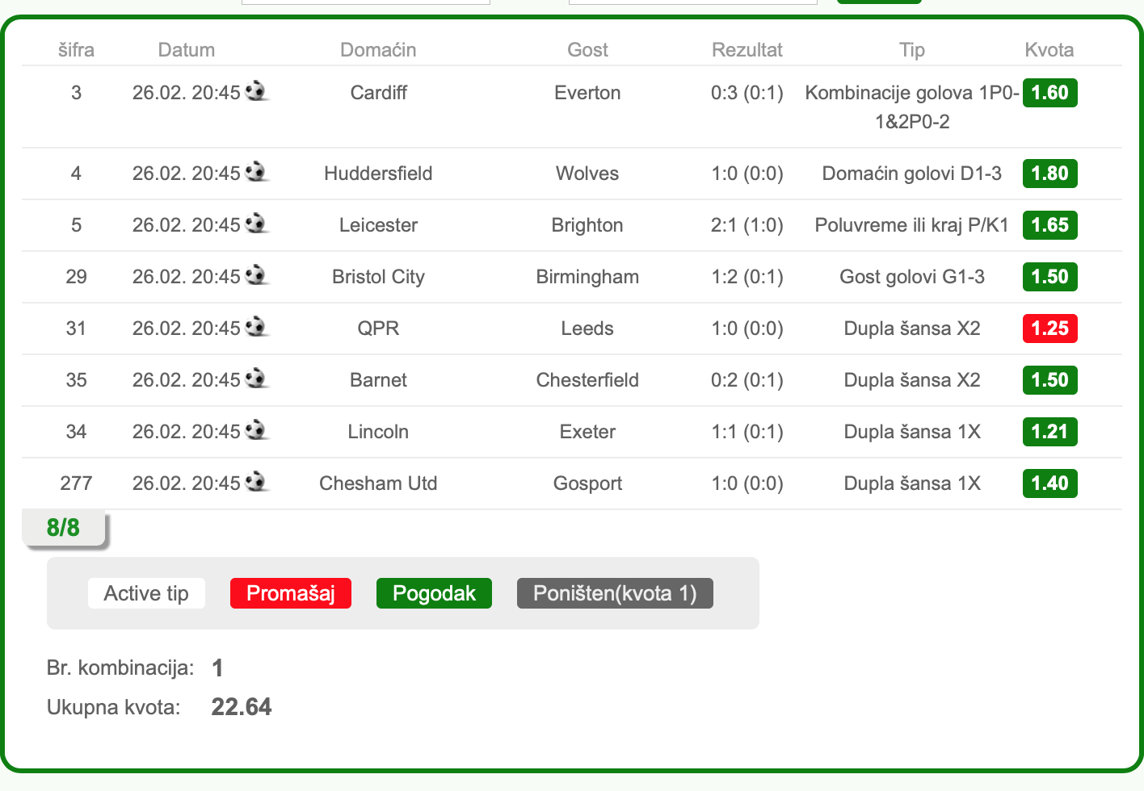The height and width of the screenshot is (791, 1144).
Task: Click the soccer ball icon in Cardiff row
Action: click(256, 90)
